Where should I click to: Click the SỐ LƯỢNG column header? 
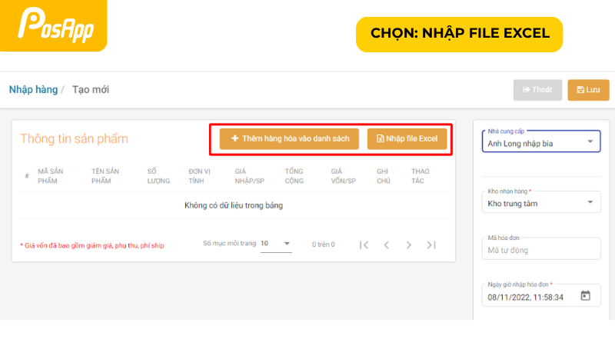pos(158,176)
